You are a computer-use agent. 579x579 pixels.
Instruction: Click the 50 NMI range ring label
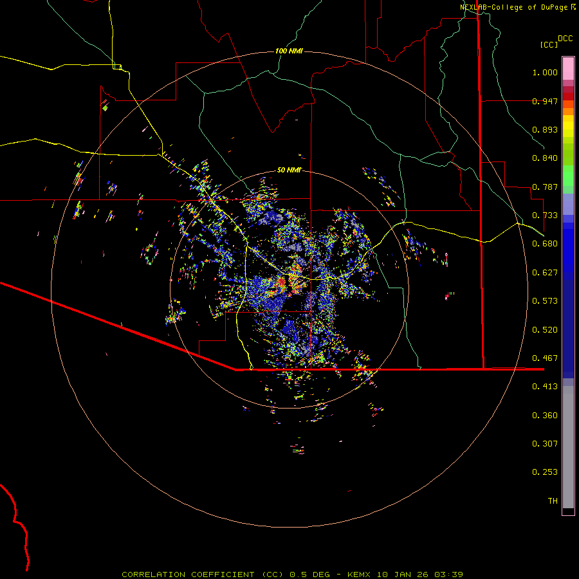tap(289, 170)
